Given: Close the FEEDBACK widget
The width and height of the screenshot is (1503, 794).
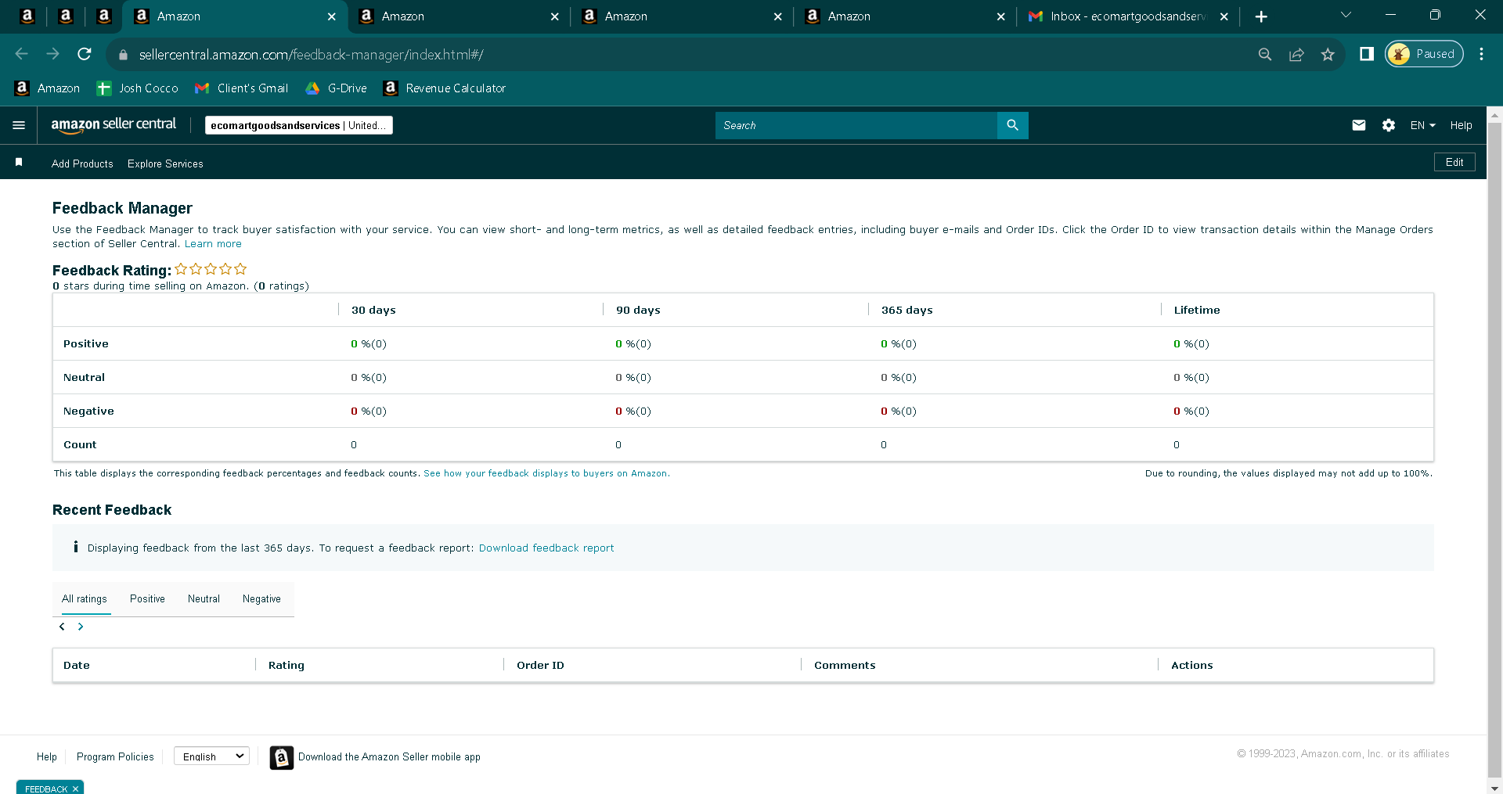Looking at the screenshot, I should click(x=75, y=789).
